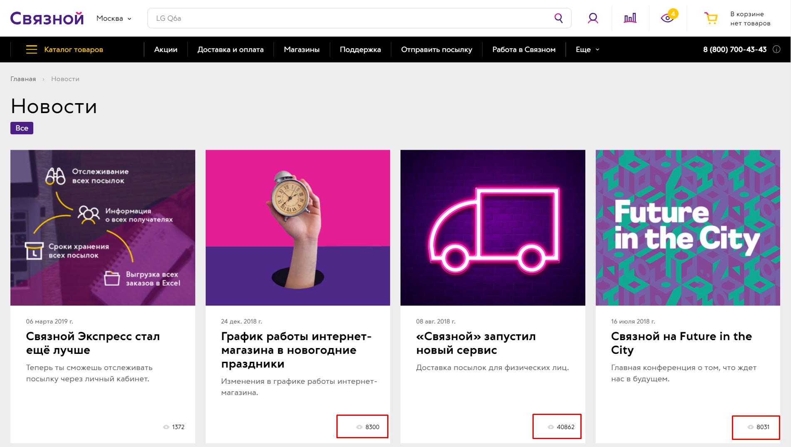Open the Связной Экспресс news image

click(103, 228)
